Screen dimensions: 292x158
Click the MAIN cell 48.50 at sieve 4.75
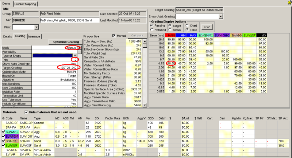point(170,63)
